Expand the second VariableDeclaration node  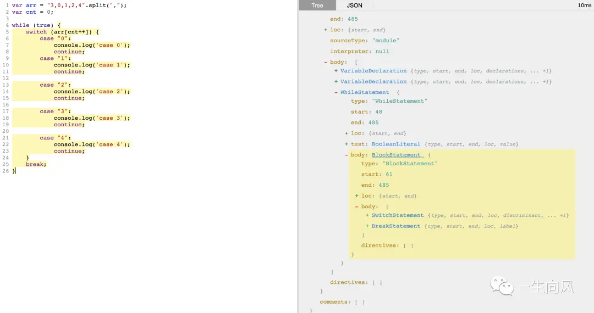pyautogui.click(x=336, y=82)
